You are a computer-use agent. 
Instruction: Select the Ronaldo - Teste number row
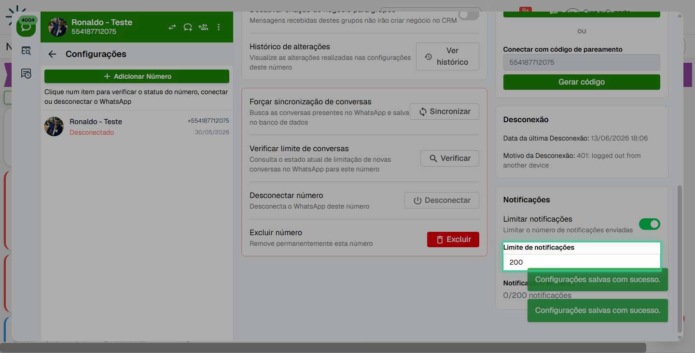tap(137, 127)
